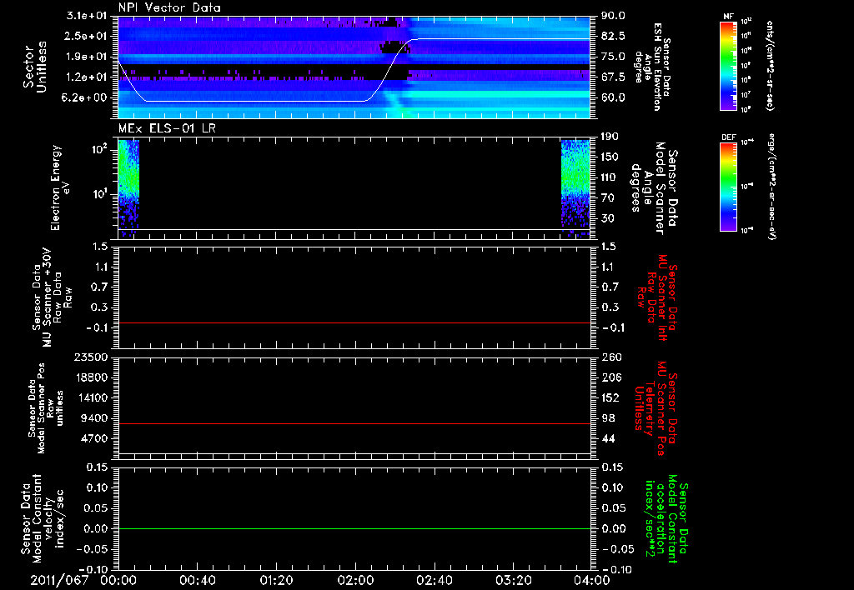
Task: Click the 'cnts/(cm**2-sr-sec)' NF units label
Action: pos(770,65)
